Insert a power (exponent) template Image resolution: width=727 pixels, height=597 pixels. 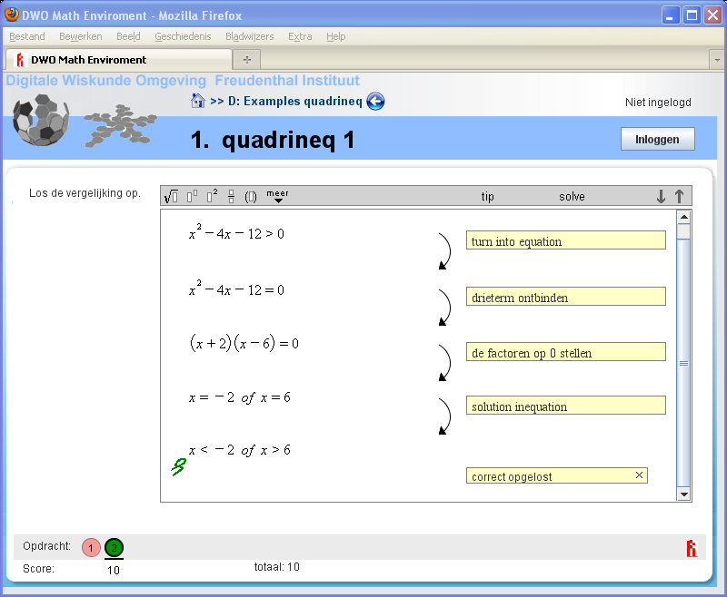pos(192,197)
